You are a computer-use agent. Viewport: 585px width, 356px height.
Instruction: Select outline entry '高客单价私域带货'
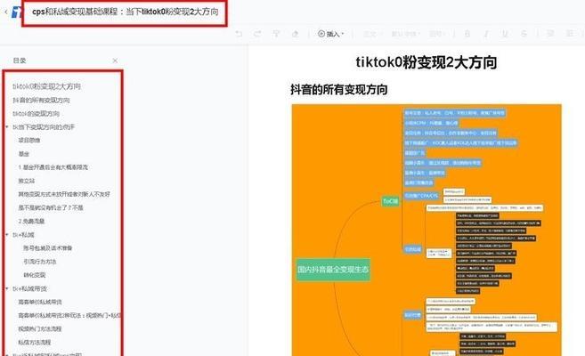[40, 302]
